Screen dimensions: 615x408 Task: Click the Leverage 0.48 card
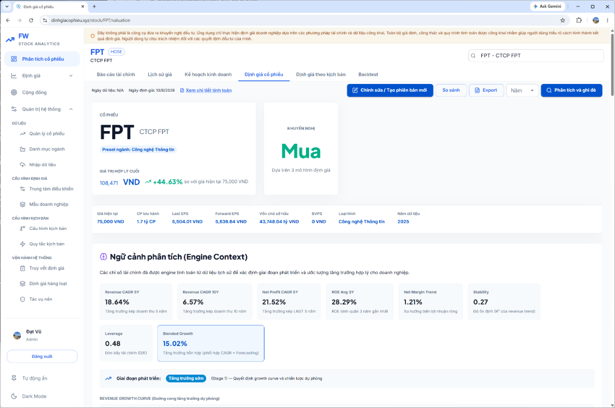pos(126,343)
